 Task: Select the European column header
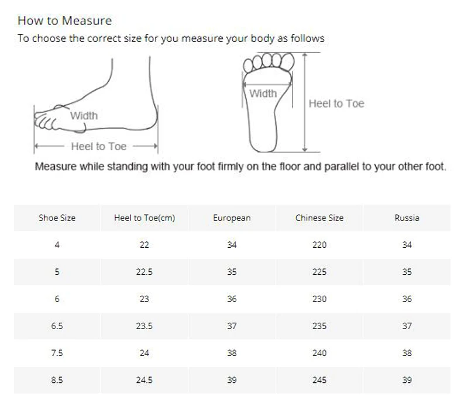(x=232, y=217)
